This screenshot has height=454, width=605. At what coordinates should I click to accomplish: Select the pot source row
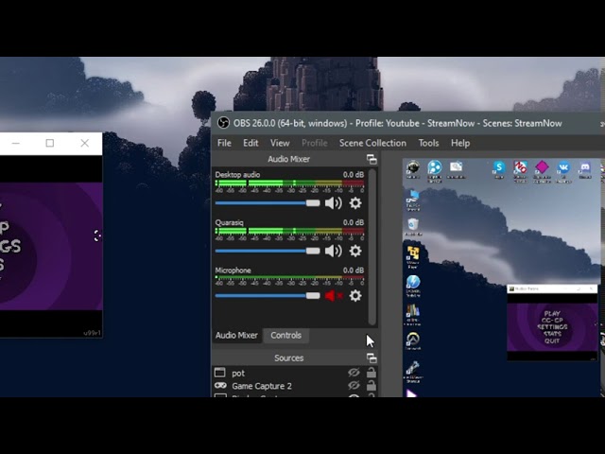(x=295, y=373)
